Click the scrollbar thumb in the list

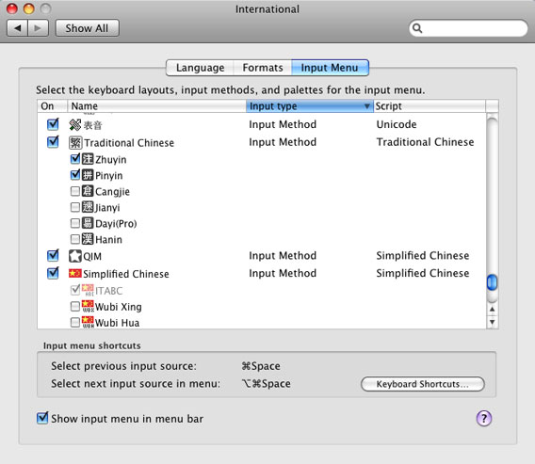[492, 282]
